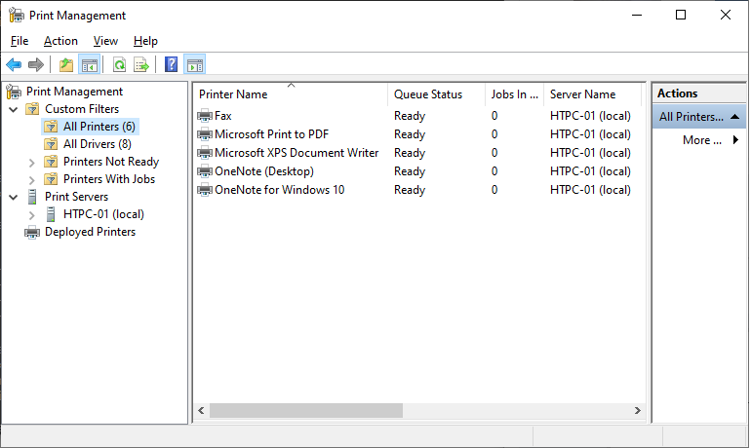Image resolution: width=751 pixels, height=448 pixels.
Task: Select Microsoft XPS Document Writer row name
Action: (296, 153)
